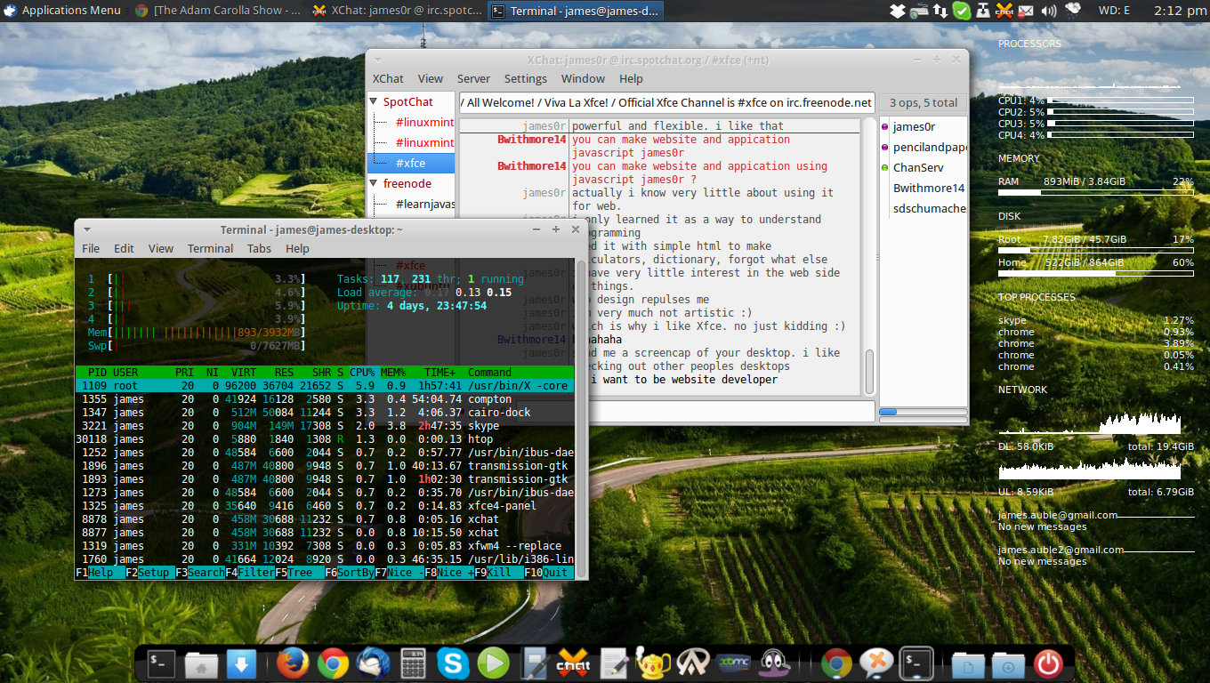Open the Dropbox tray icon
Screen dimensions: 1210x683
(897, 11)
